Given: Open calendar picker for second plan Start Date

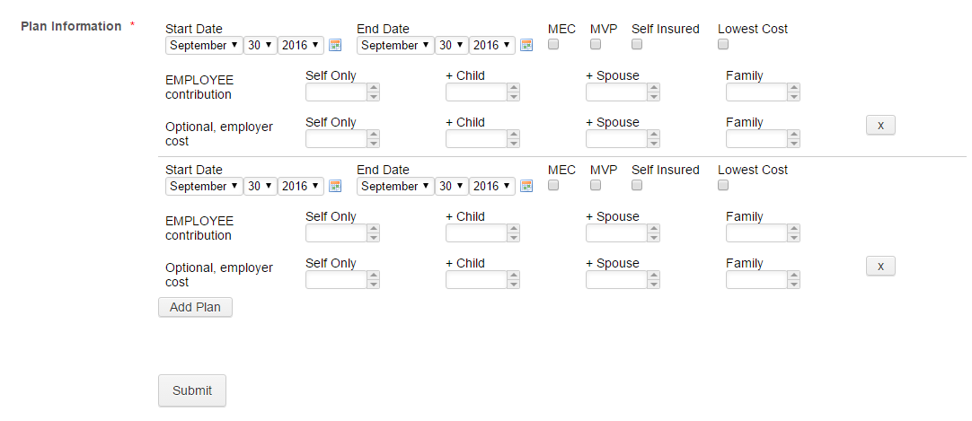Looking at the screenshot, I should tap(335, 186).
